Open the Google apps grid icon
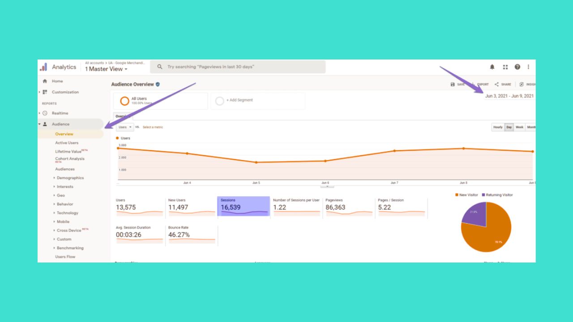Viewport: 573px width, 322px height. coord(505,67)
